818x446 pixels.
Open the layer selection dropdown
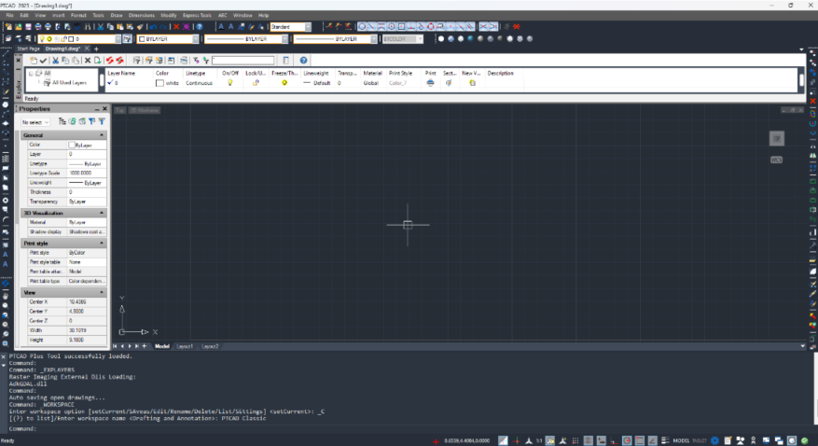pos(118,38)
